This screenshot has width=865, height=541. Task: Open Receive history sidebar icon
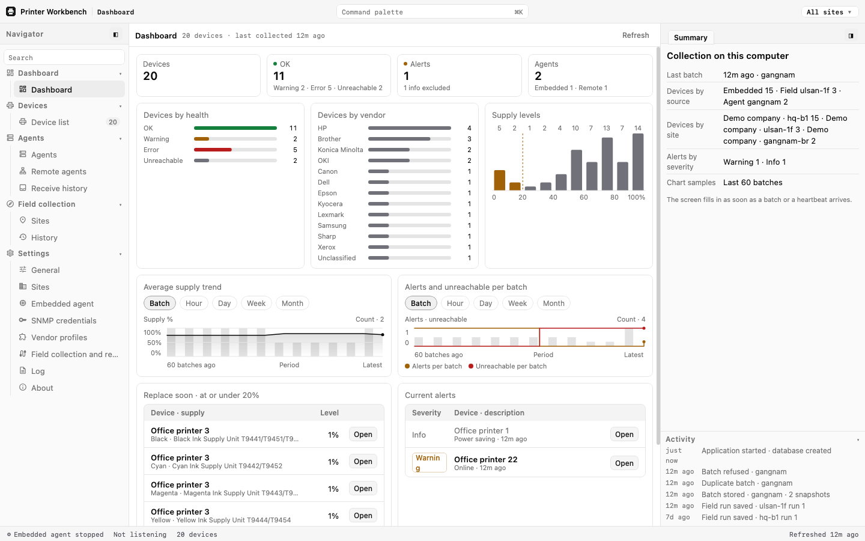[23, 188]
